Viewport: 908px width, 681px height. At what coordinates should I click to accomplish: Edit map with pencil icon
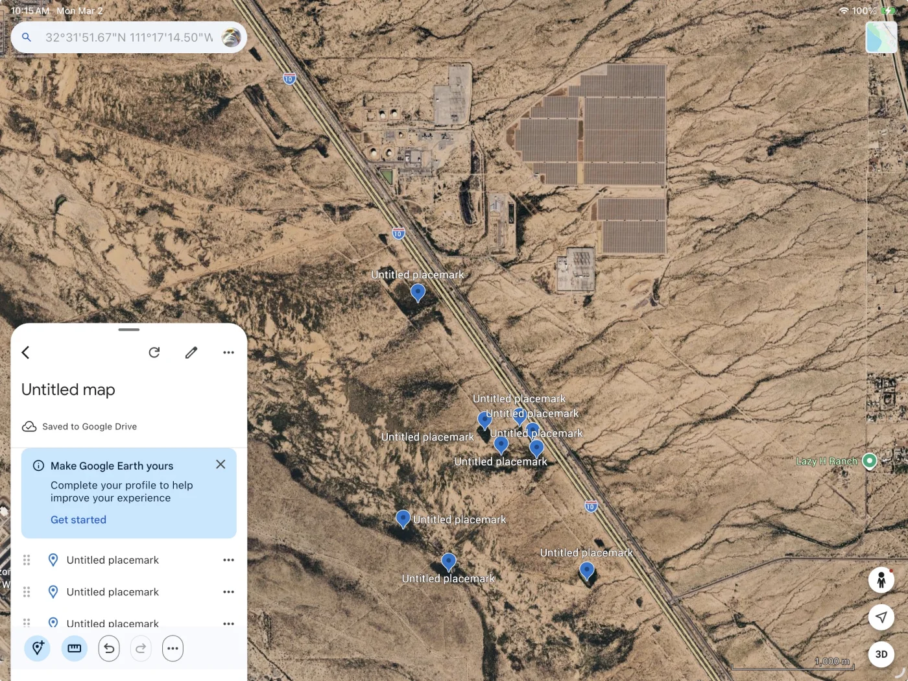tap(191, 352)
